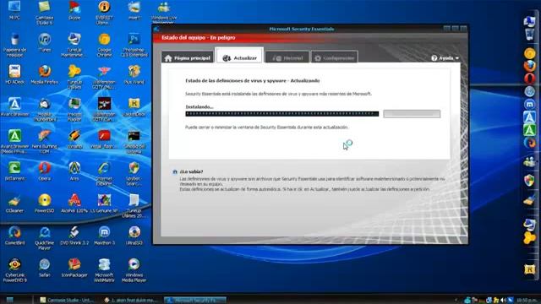Click the red Opera icon in side dock

coord(529,79)
